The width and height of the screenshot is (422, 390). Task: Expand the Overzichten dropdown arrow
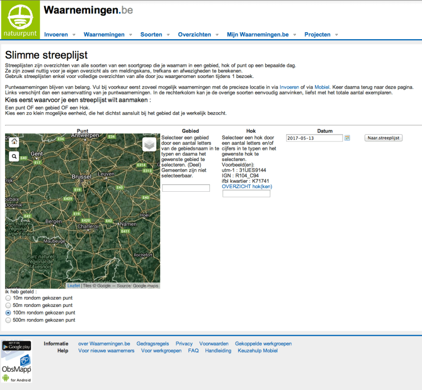(217, 35)
